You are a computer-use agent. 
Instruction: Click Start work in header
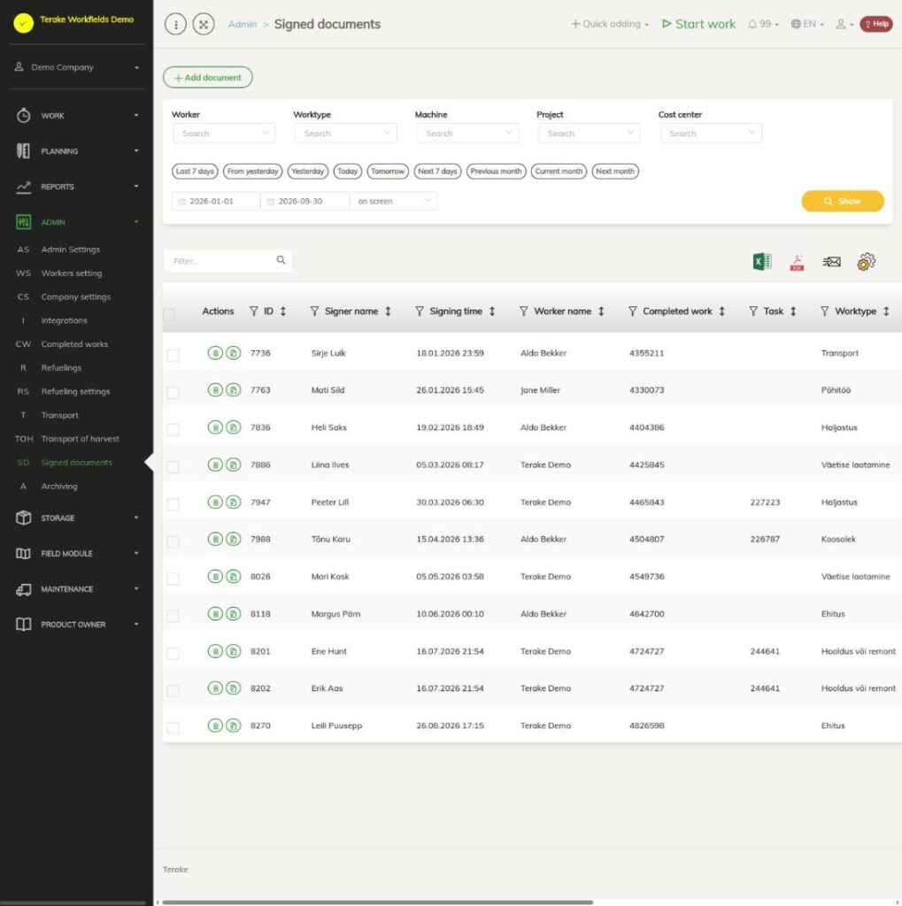698,24
